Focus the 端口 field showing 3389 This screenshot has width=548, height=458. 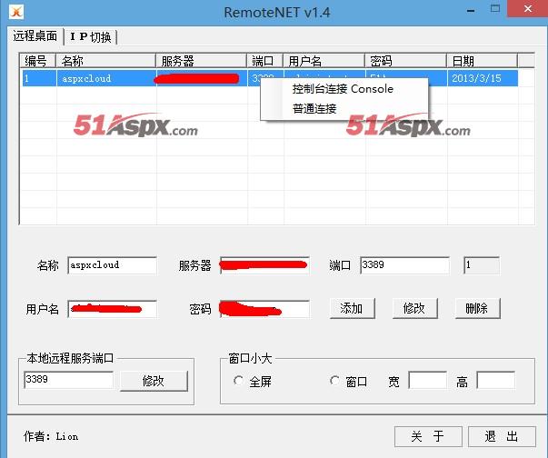point(404,265)
